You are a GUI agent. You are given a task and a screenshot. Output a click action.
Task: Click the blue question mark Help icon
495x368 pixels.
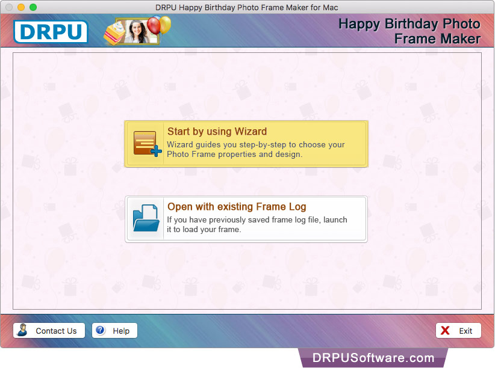click(101, 330)
